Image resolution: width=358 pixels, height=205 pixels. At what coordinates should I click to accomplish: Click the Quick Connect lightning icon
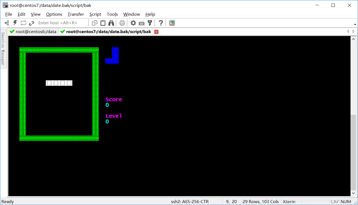[x=15, y=23]
